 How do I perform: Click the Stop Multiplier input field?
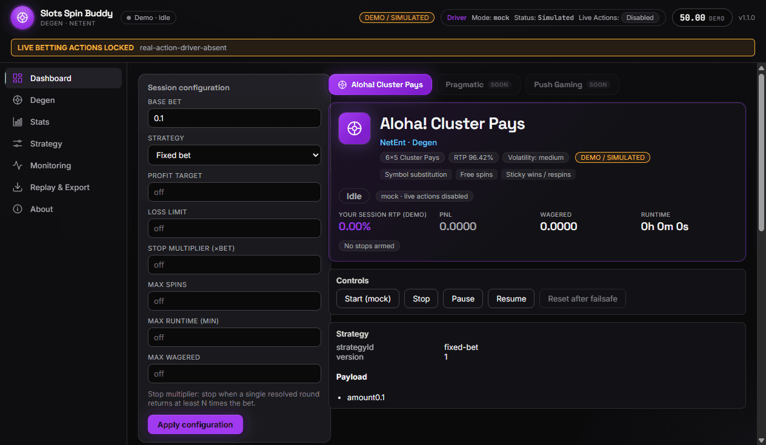[x=235, y=265]
